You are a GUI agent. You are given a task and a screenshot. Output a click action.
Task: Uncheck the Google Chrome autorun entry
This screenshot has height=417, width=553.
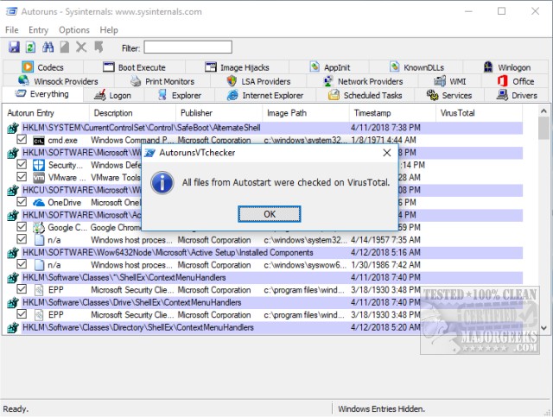click(x=22, y=227)
